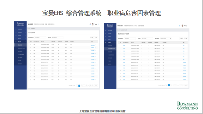Click the first text input field in left screenshot
This screenshot has width=203, height=114.
[x=40, y=37]
